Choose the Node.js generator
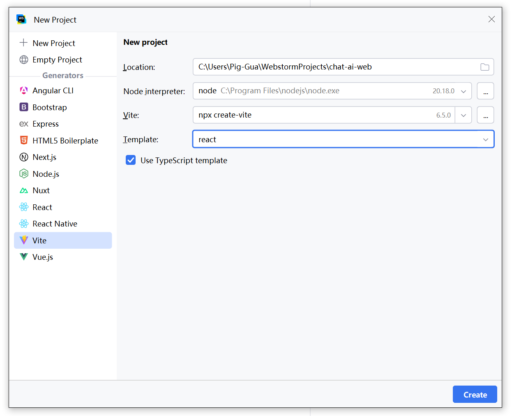 point(63,174)
